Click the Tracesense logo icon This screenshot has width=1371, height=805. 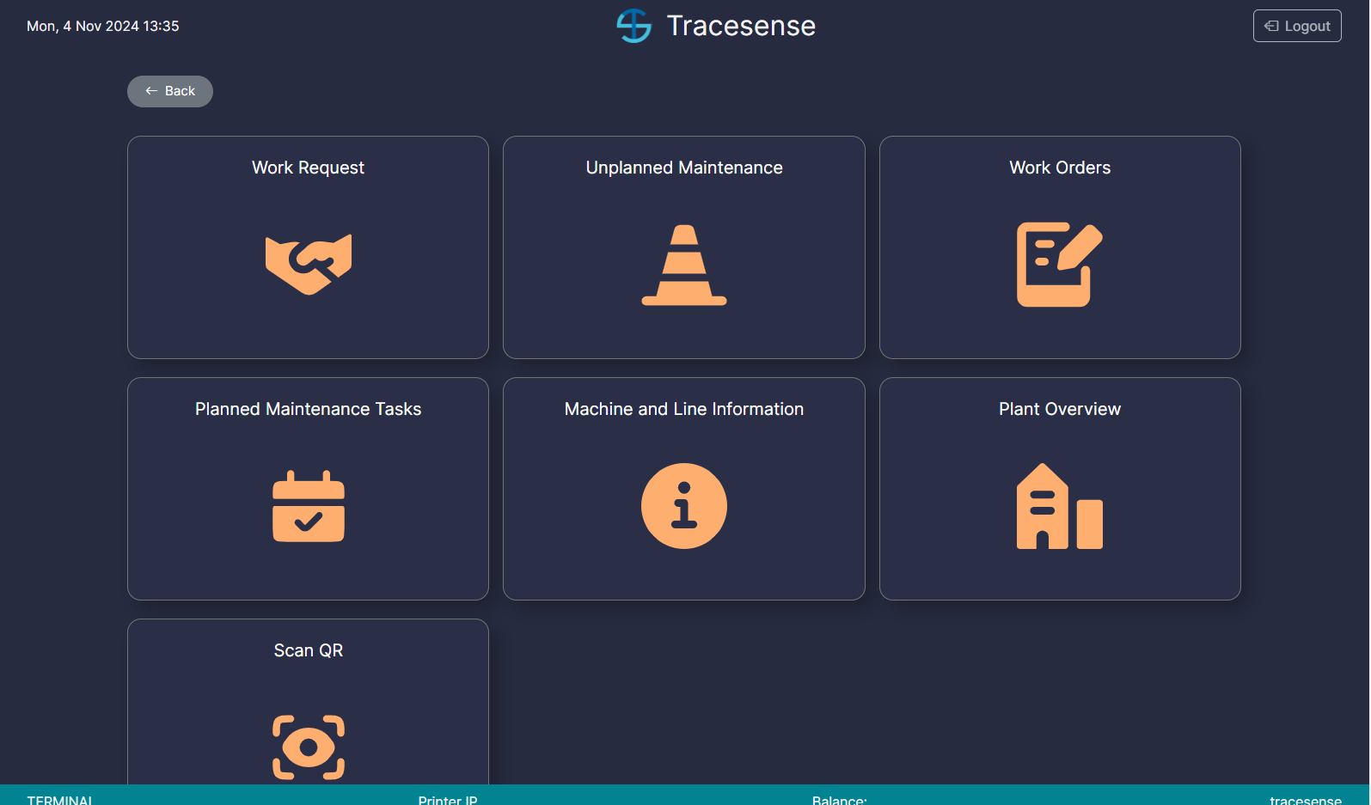634,26
